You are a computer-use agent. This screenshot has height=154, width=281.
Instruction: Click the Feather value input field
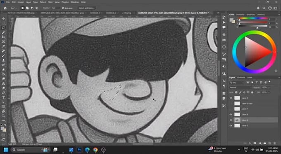tap(55, 8)
